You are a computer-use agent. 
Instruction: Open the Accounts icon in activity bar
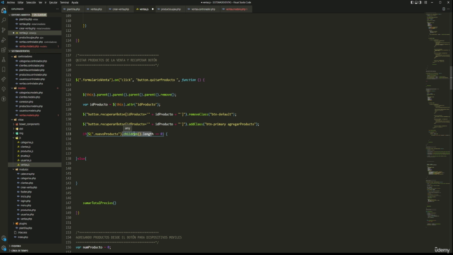4,238
